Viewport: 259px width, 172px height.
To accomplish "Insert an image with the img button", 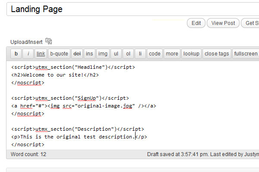I will pos(103,54).
